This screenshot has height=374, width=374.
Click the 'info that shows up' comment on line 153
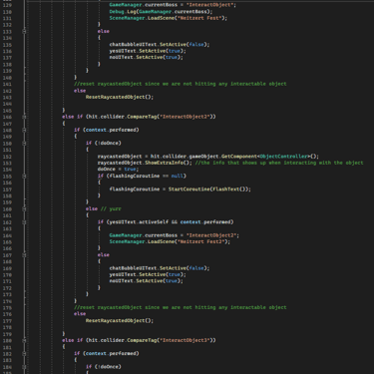coord(279,163)
